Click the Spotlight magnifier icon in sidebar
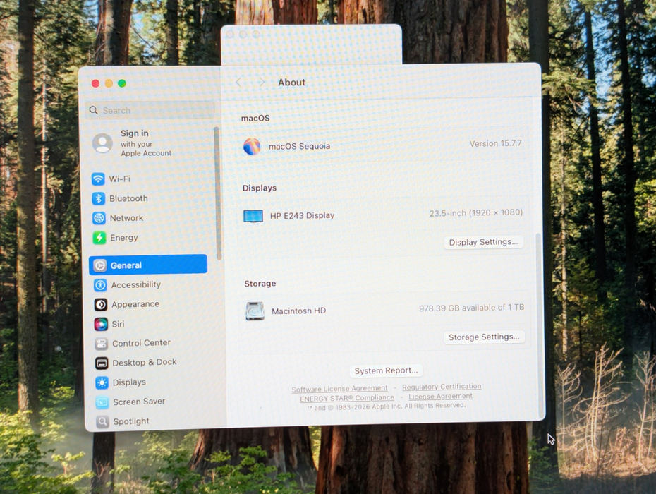The height and width of the screenshot is (494, 656). 102,421
